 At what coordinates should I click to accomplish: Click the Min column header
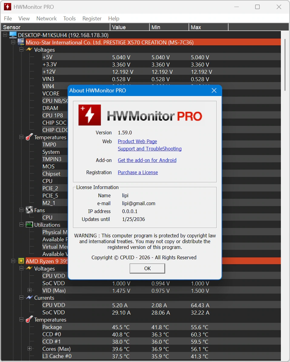pos(169,27)
